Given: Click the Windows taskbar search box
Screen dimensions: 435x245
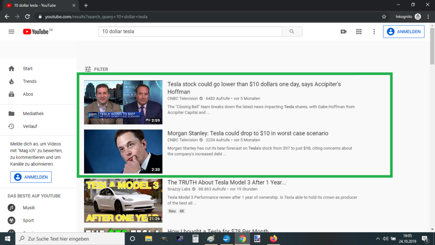Looking at the screenshot, I should pos(70,239).
